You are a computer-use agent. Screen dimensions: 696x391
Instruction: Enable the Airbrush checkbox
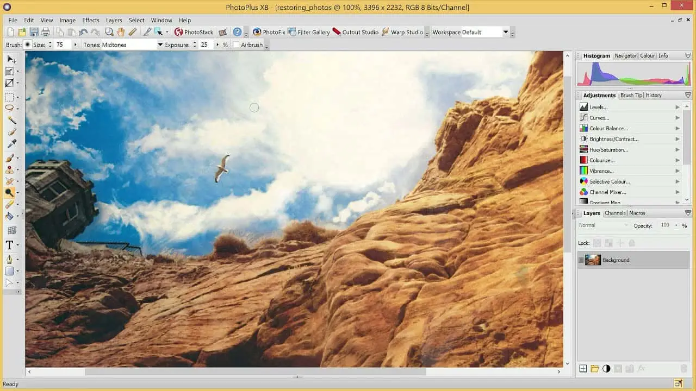point(237,45)
